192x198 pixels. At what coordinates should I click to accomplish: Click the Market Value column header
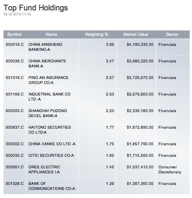(x=136, y=34)
